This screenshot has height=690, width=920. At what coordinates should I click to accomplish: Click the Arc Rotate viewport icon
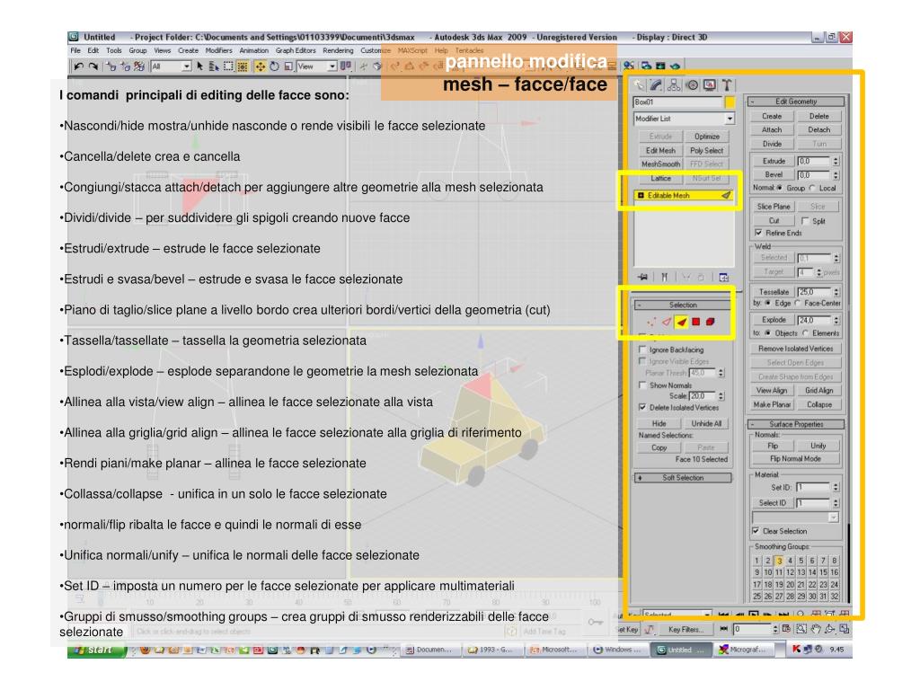click(829, 629)
